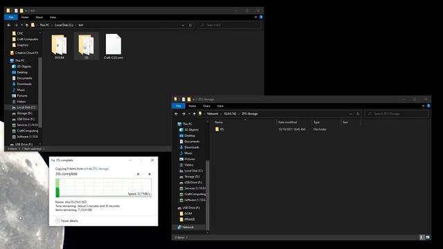The image size is (443, 249).
Task: Select Storage (D:) in Local Disk window sidebar
Action: (22, 113)
